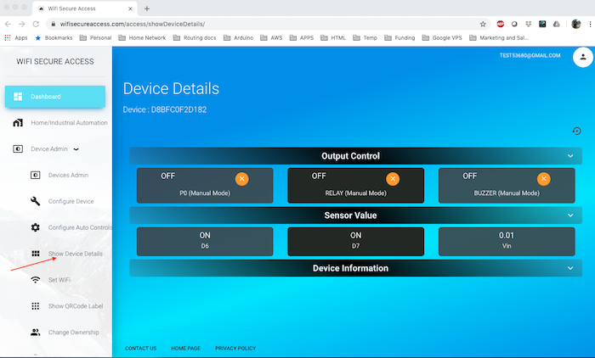595x358 pixels.
Task: Reload the page with browser refresh
Action: pos(36,24)
